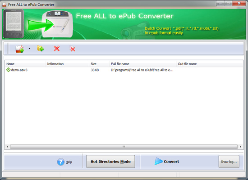The width and height of the screenshot is (248, 180).
Task: Click the Clear all files icon
Action: [73, 49]
